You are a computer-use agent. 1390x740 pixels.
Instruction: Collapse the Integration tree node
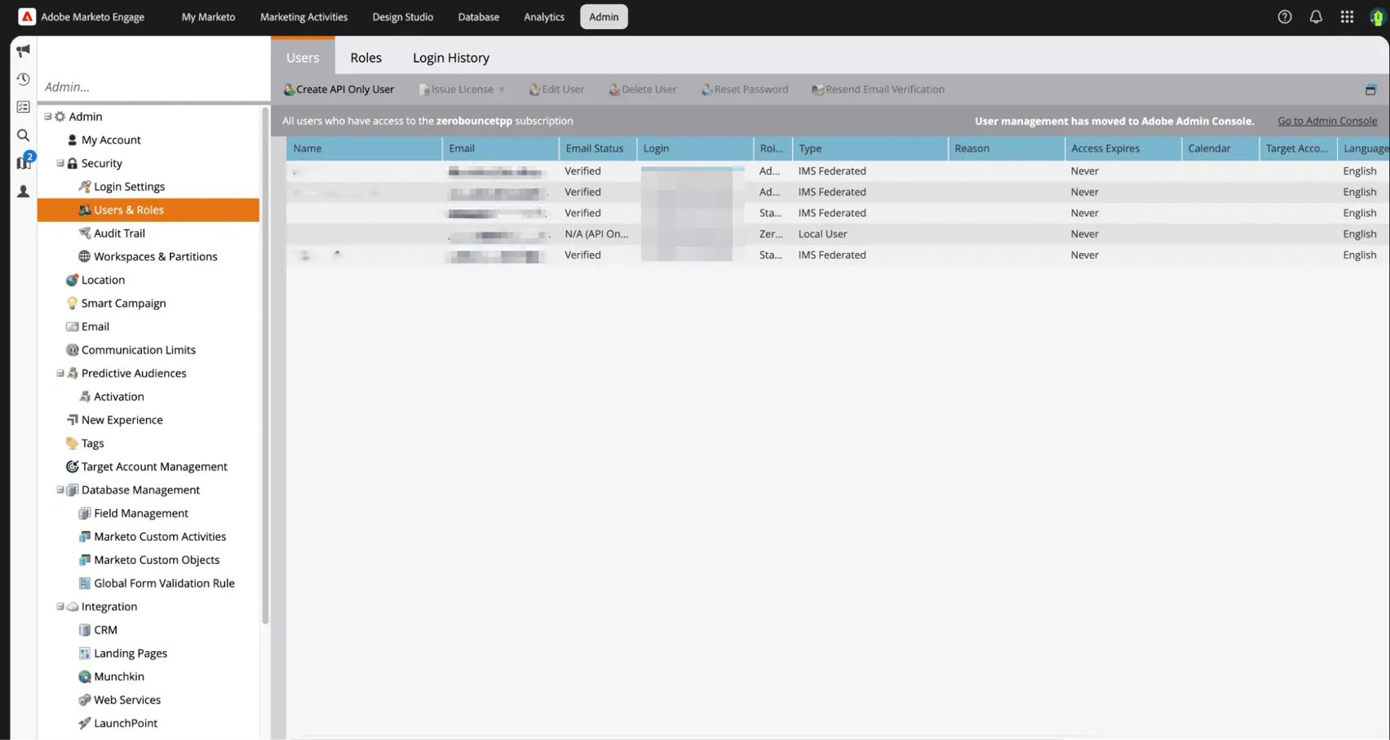click(x=60, y=607)
